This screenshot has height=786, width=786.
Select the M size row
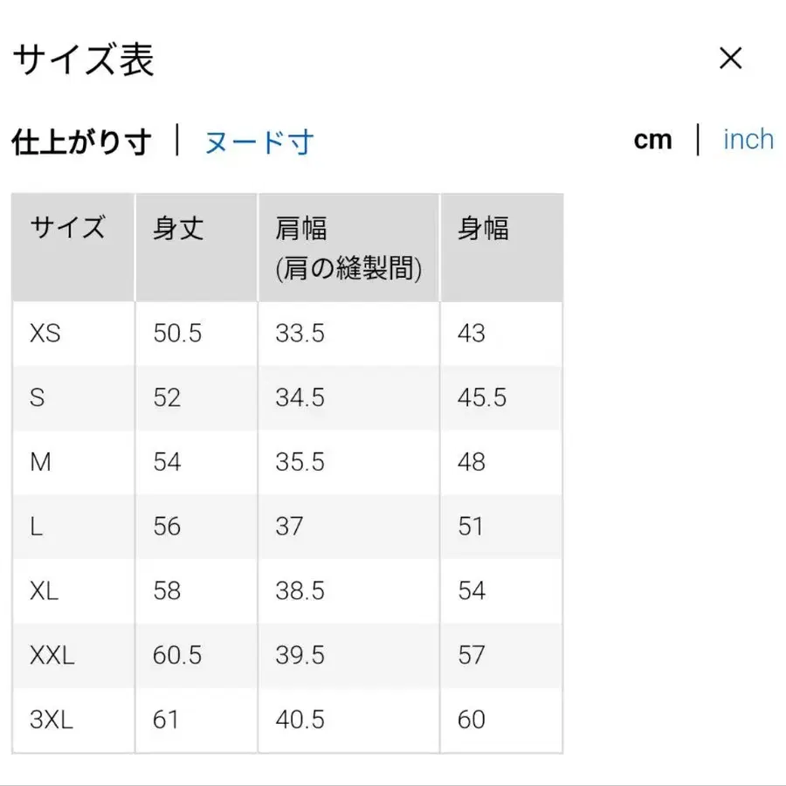tap(41, 462)
